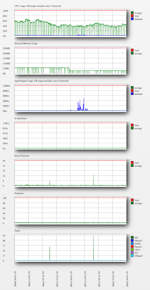Click the green average swatch in Physical Memory legend
This screenshot has width=150, height=290.
(132, 53)
